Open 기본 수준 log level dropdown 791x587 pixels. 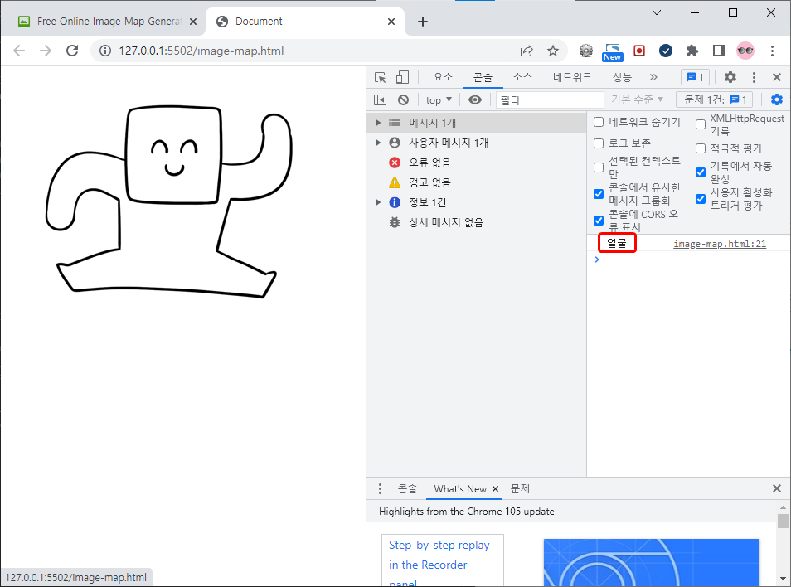pyautogui.click(x=637, y=99)
